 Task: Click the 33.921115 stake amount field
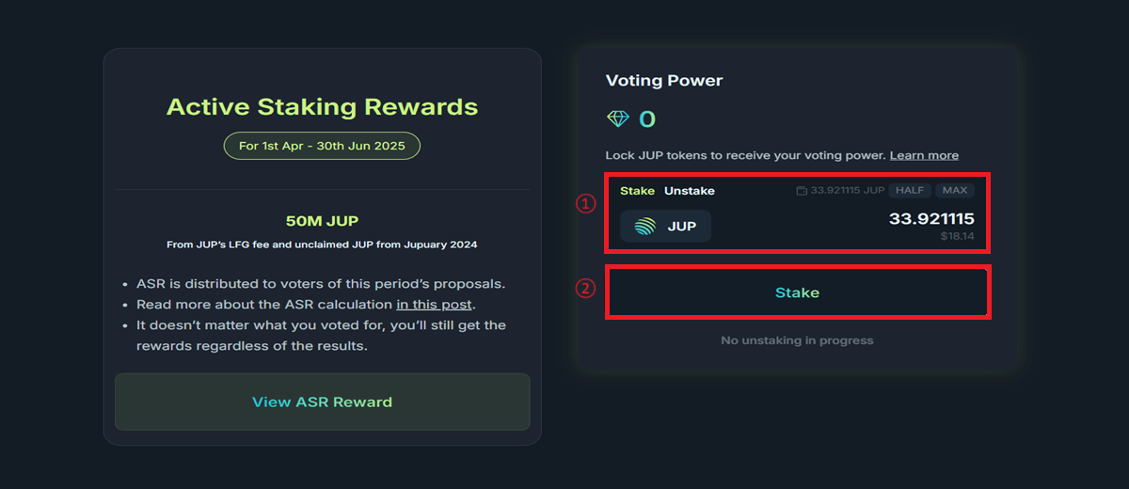(931, 219)
